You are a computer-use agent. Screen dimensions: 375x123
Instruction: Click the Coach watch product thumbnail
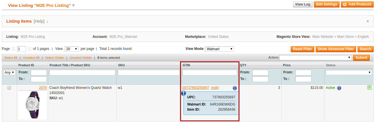[x=32, y=105]
